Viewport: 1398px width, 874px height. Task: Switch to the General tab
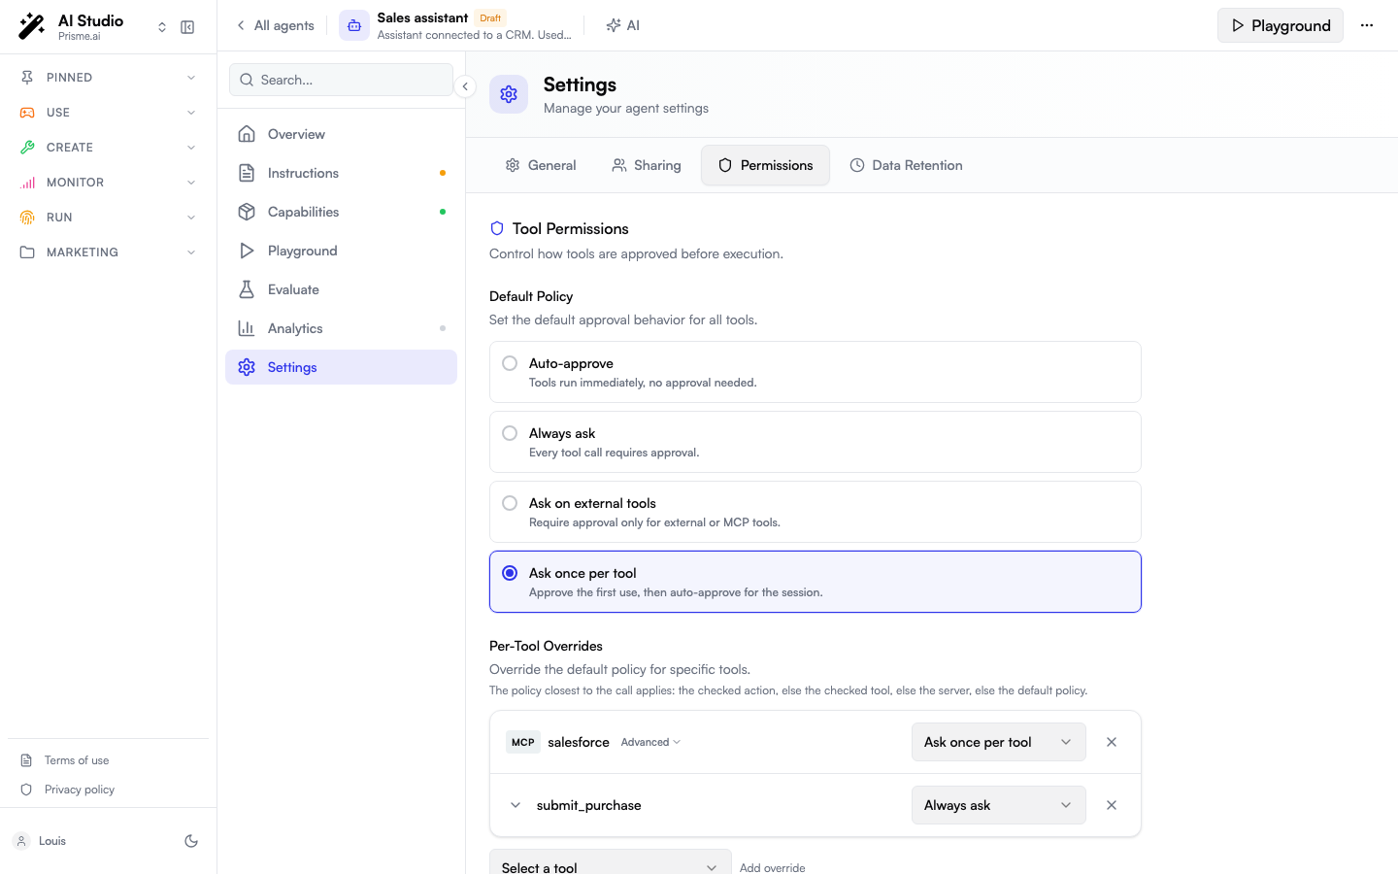(541, 165)
